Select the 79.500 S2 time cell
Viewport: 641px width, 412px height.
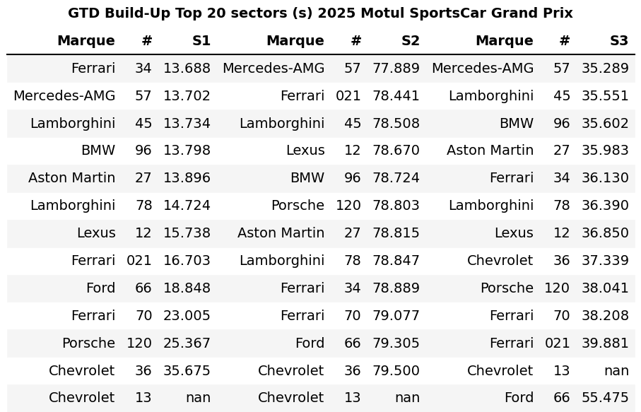396,371
